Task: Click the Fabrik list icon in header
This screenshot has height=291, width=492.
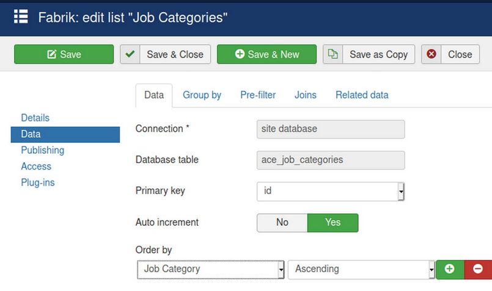Action: click(x=21, y=16)
